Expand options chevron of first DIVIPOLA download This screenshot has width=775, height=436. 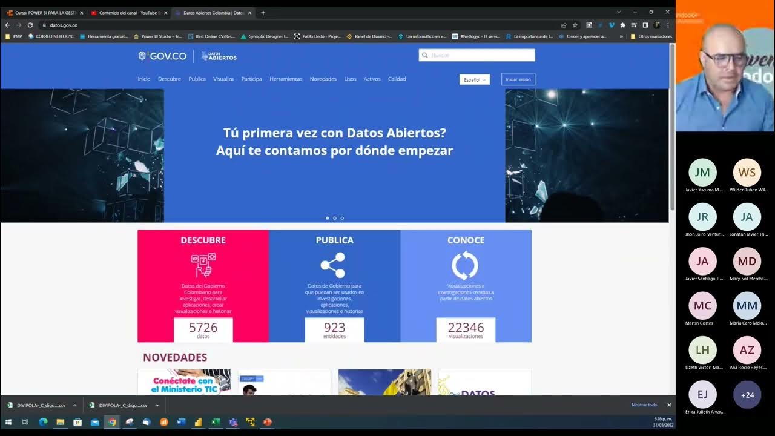click(x=75, y=405)
